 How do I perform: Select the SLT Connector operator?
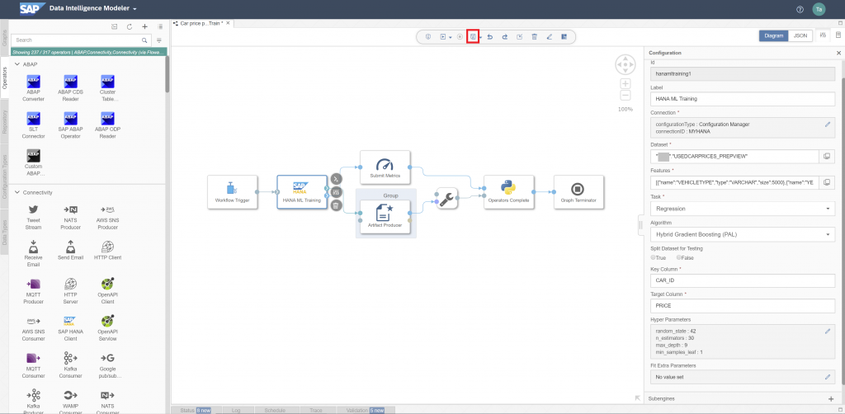click(x=33, y=125)
